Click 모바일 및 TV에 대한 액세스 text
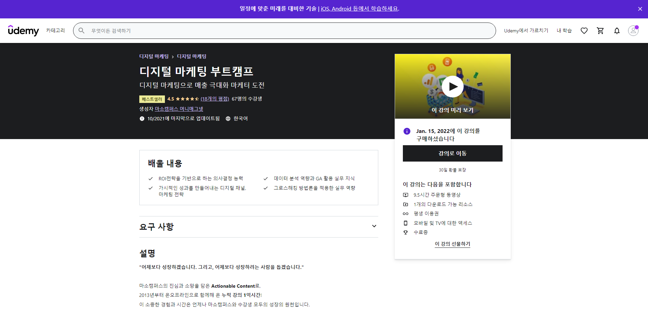 tap(443, 223)
